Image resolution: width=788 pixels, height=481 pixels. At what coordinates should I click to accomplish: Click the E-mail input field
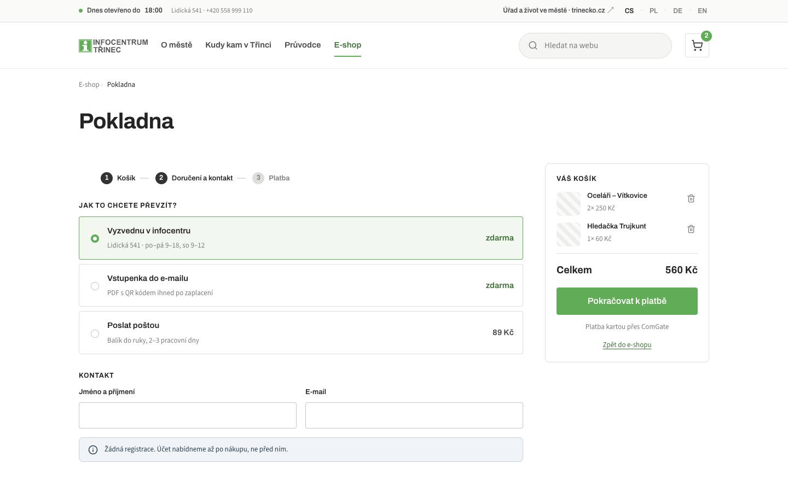(414, 415)
